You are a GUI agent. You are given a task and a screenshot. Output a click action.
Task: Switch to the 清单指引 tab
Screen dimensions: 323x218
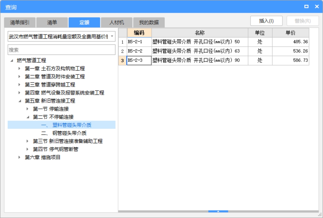click(x=20, y=22)
